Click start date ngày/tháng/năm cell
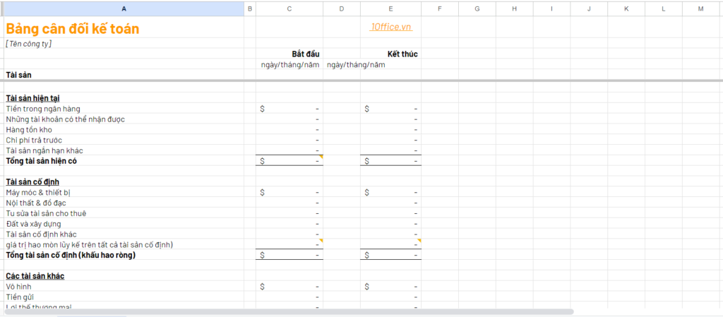This screenshot has height=317, width=723. (289, 64)
